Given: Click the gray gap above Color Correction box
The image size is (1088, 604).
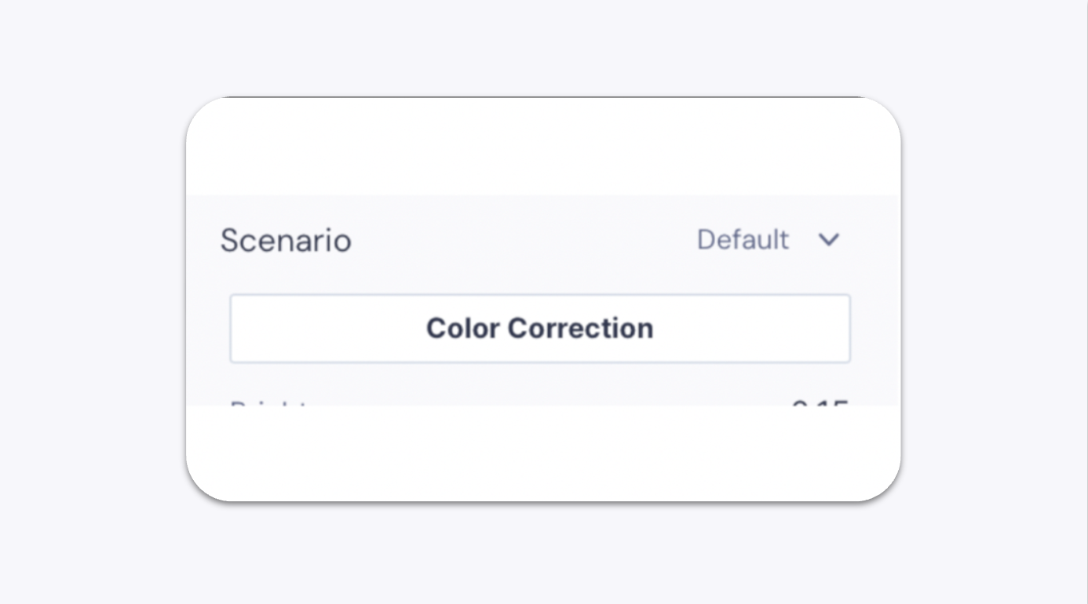Looking at the screenshot, I should point(540,276).
